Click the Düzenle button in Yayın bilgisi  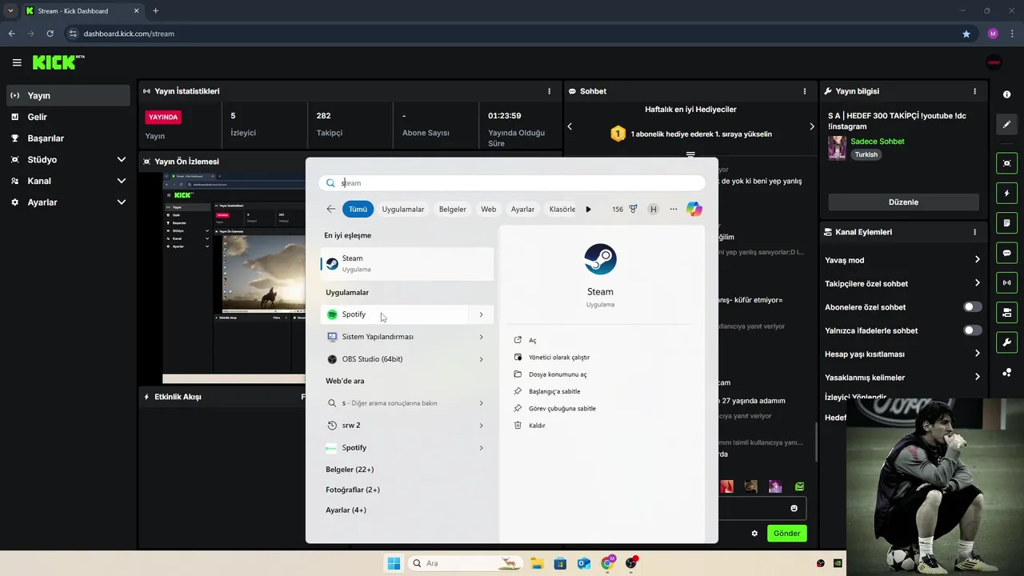point(903,202)
